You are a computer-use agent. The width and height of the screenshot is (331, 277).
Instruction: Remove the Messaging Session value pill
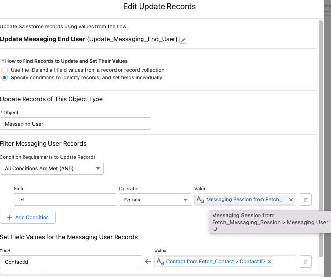(x=291, y=200)
